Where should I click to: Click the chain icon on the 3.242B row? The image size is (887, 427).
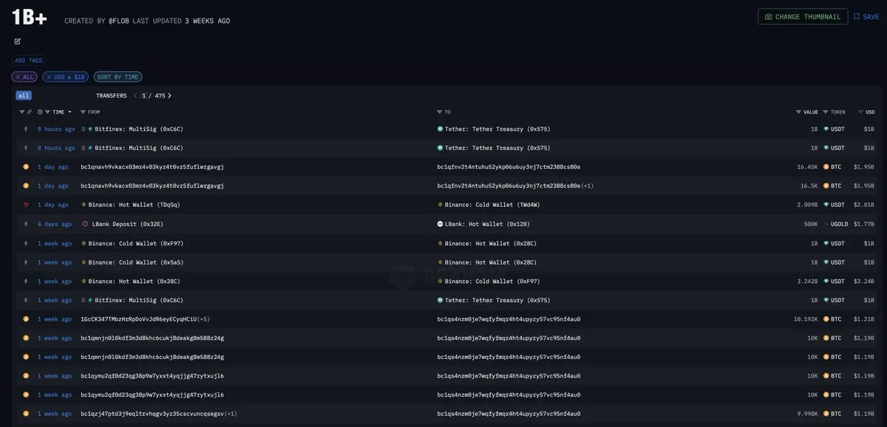click(x=26, y=281)
